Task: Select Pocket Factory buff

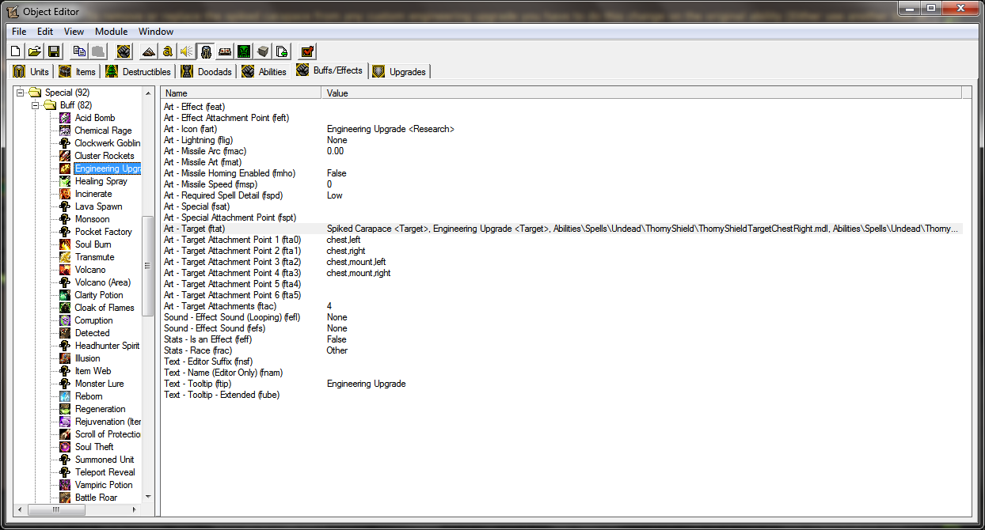Action: [104, 232]
